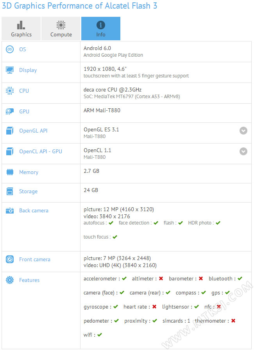Viewport: 254px width, 350px height.
Task: Click the barometer red cross
Action: [201, 278]
